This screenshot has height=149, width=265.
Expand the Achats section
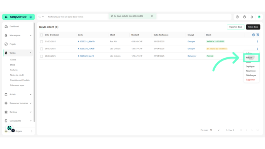coord(30,94)
